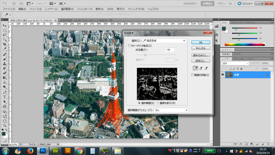
Task: Click the Eyedropper sampler in 色域指定 dialog
Action: click(x=196, y=68)
